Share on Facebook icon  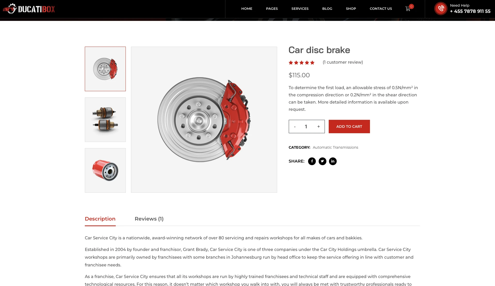[312, 161]
